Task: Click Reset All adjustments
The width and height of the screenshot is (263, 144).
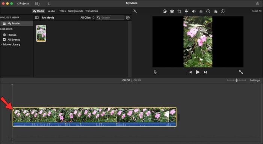Action: point(257,11)
